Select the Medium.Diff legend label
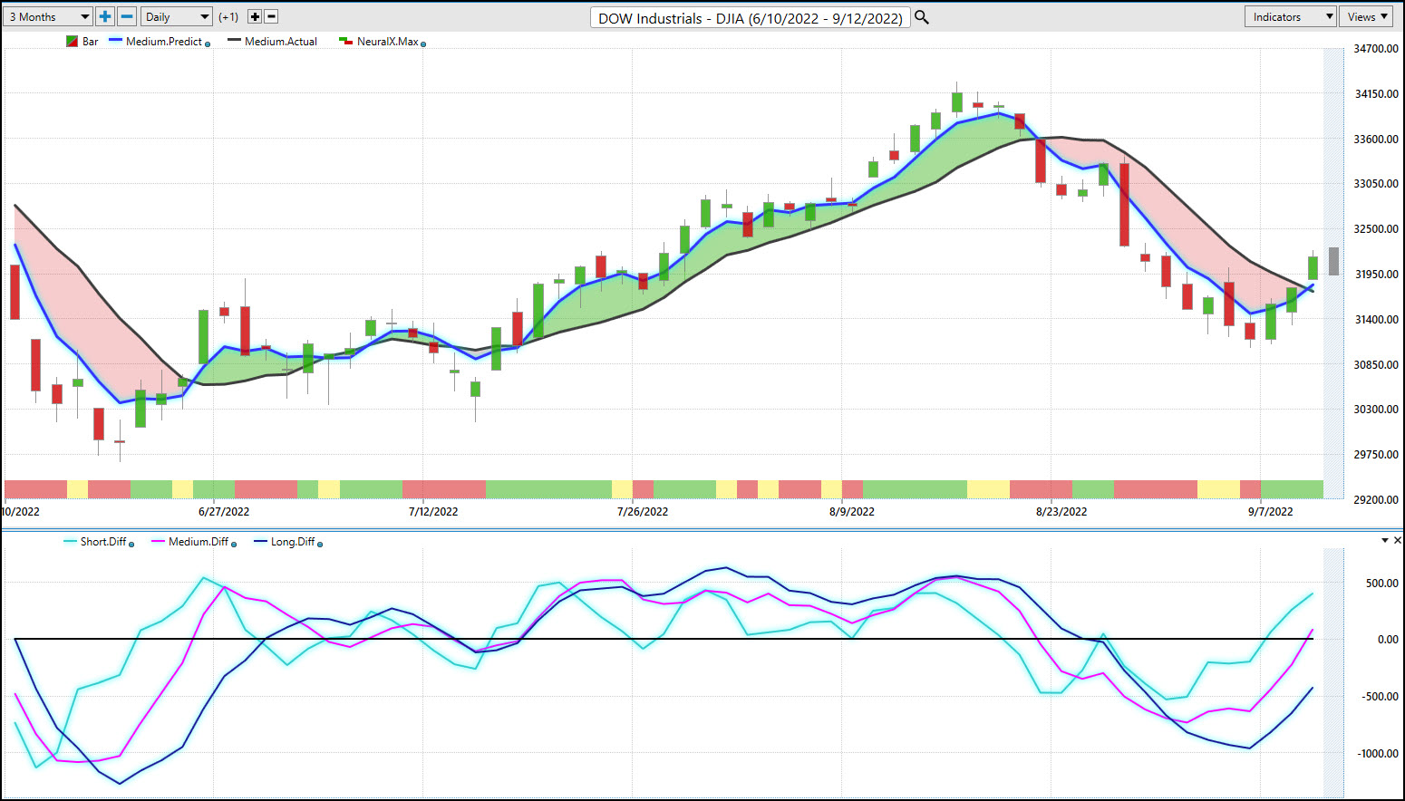Screen dimensions: 1405x801 point(199,542)
